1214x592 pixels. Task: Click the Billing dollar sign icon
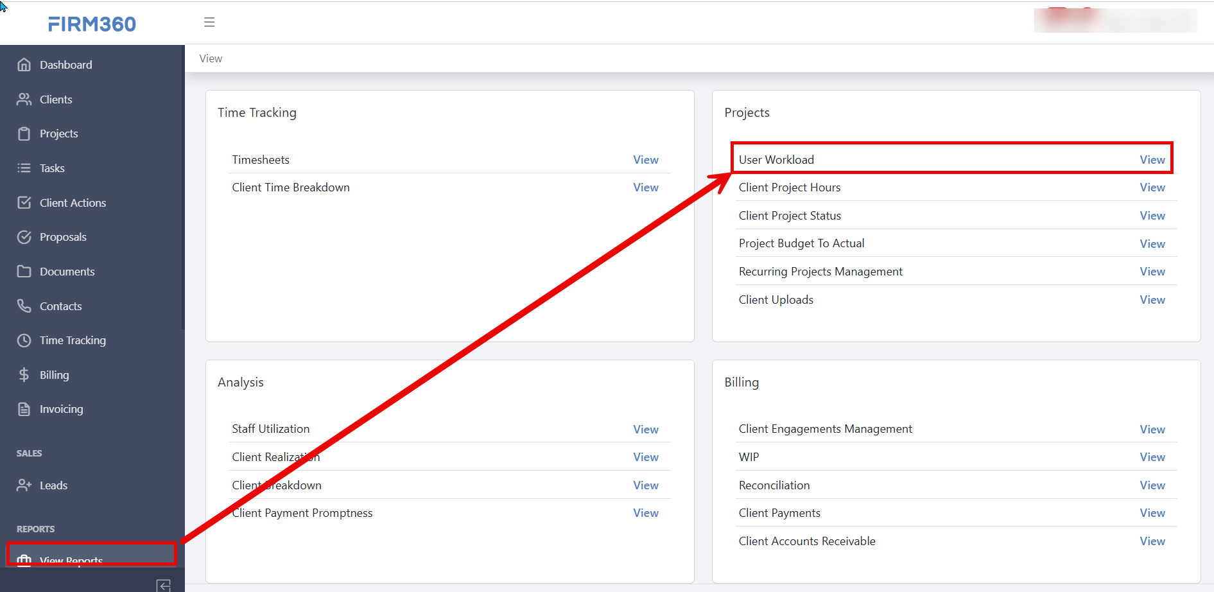24,375
